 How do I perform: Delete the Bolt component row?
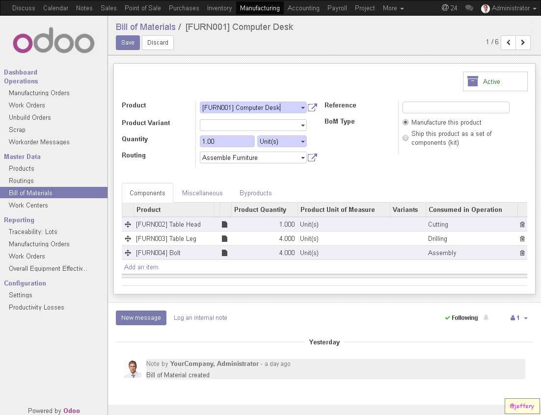(522, 253)
